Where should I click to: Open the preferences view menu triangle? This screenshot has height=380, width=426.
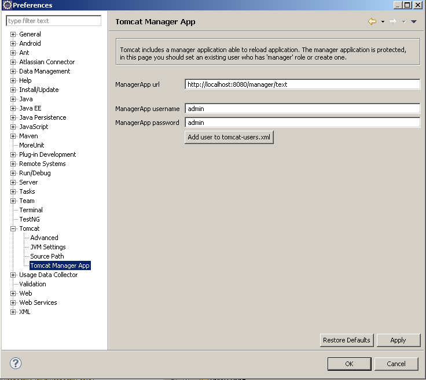click(413, 22)
